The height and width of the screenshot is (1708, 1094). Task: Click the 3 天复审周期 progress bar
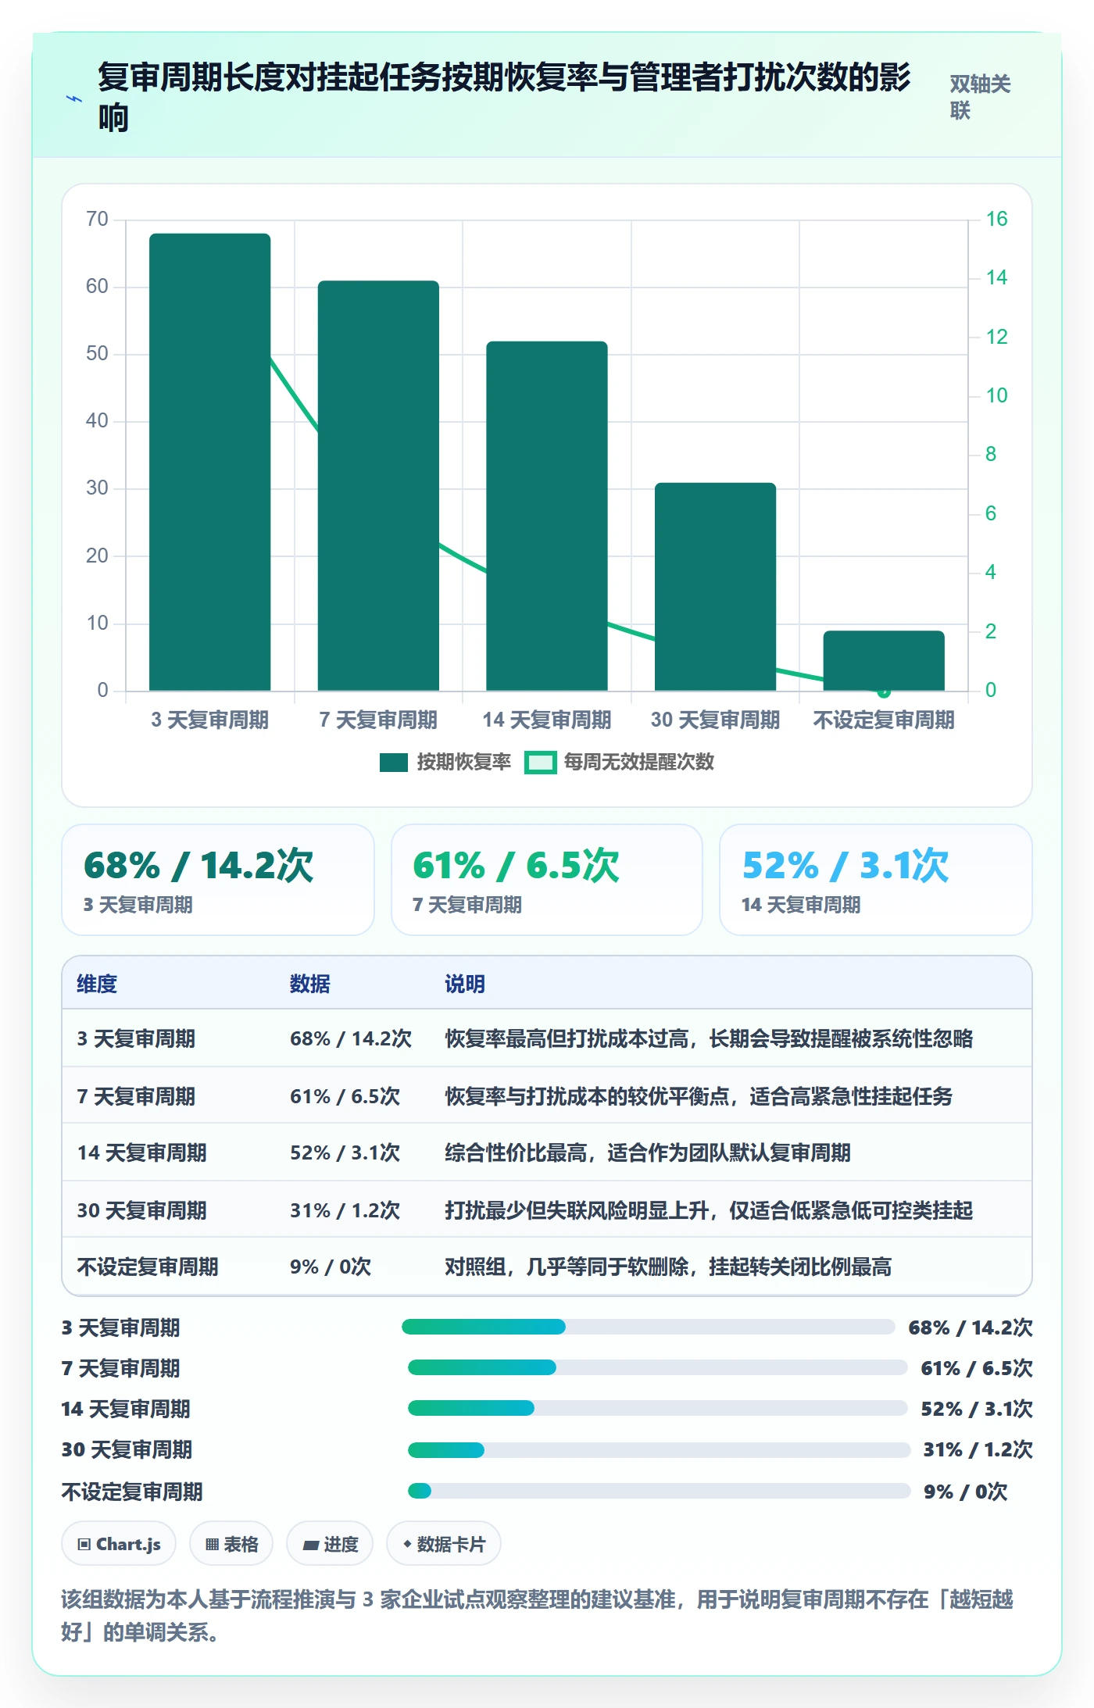pyautogui.click(x=648, y=1327)
